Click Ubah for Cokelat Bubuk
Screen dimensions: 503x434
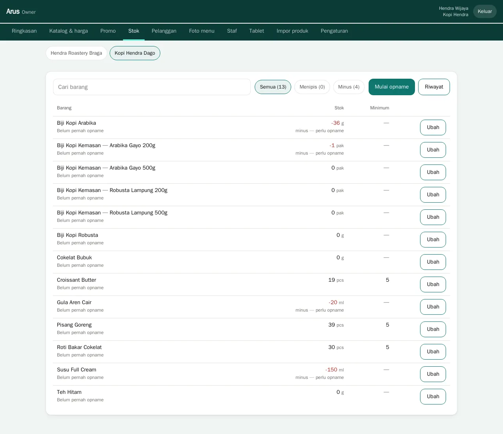point(433,262)
